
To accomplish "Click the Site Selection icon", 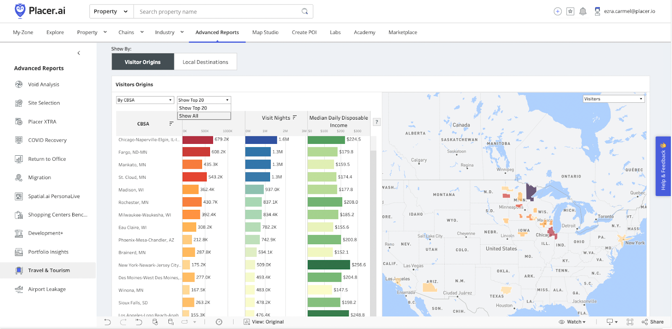I will [x=19, y=103].
